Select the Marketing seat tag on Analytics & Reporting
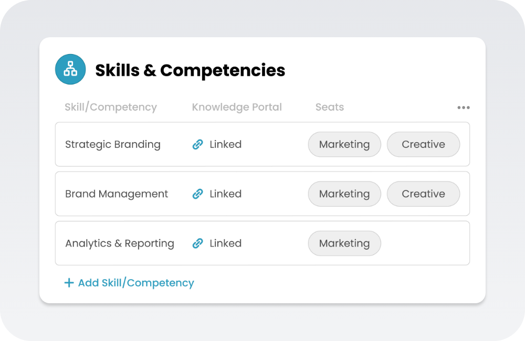The image size is (525, 341). (x=344, y=243)
